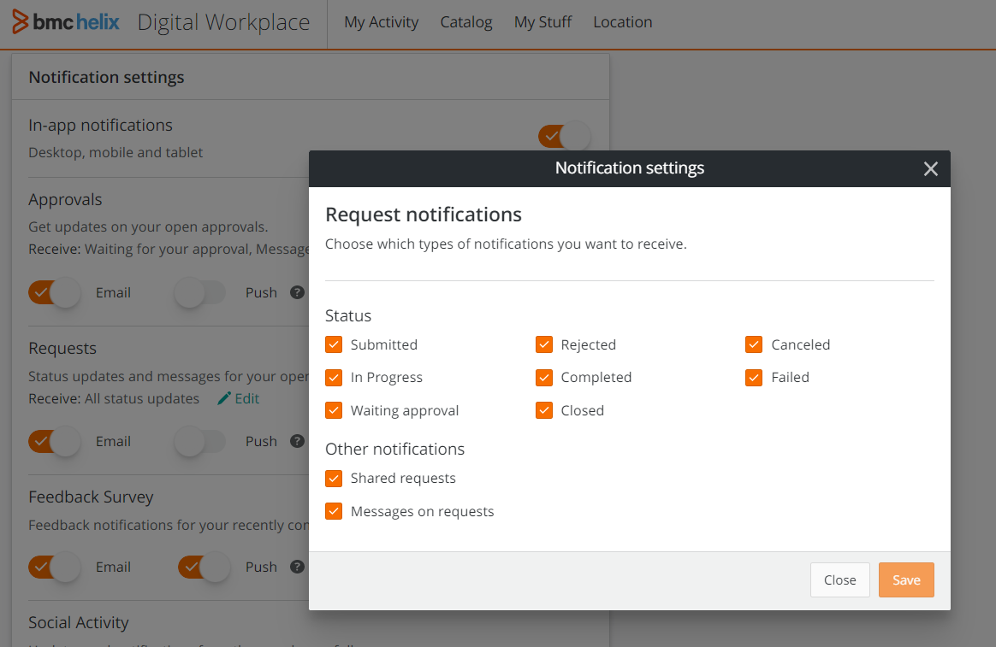Uncheck the Canceled status checkbox
The width and height of the screenshot is (996, 647).
click(x=754, y=344)
